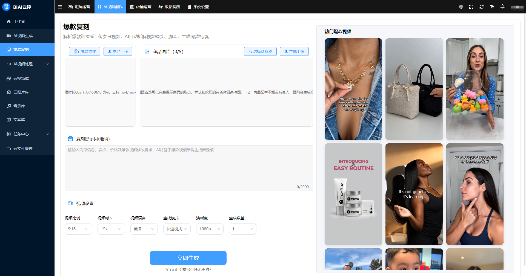Collapse sidebar with the hamburger menu icon
Image resolution: width=526 pixels, height=276 pixels.
coord(60,7)
